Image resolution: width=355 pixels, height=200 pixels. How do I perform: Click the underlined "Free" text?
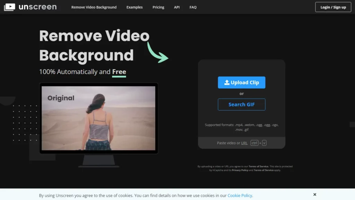[x=119, y=72]
